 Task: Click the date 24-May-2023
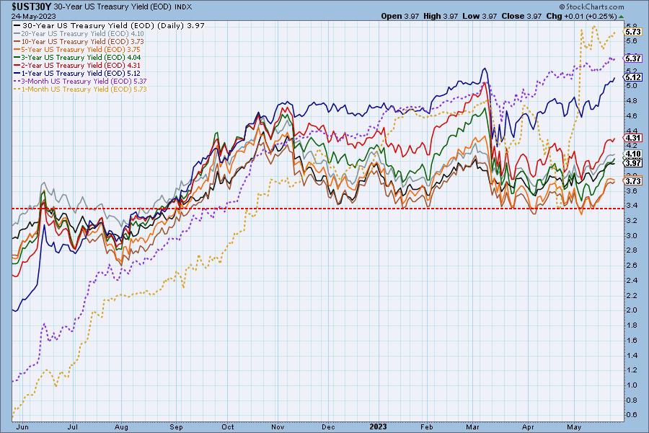click(x=33, y=17)
